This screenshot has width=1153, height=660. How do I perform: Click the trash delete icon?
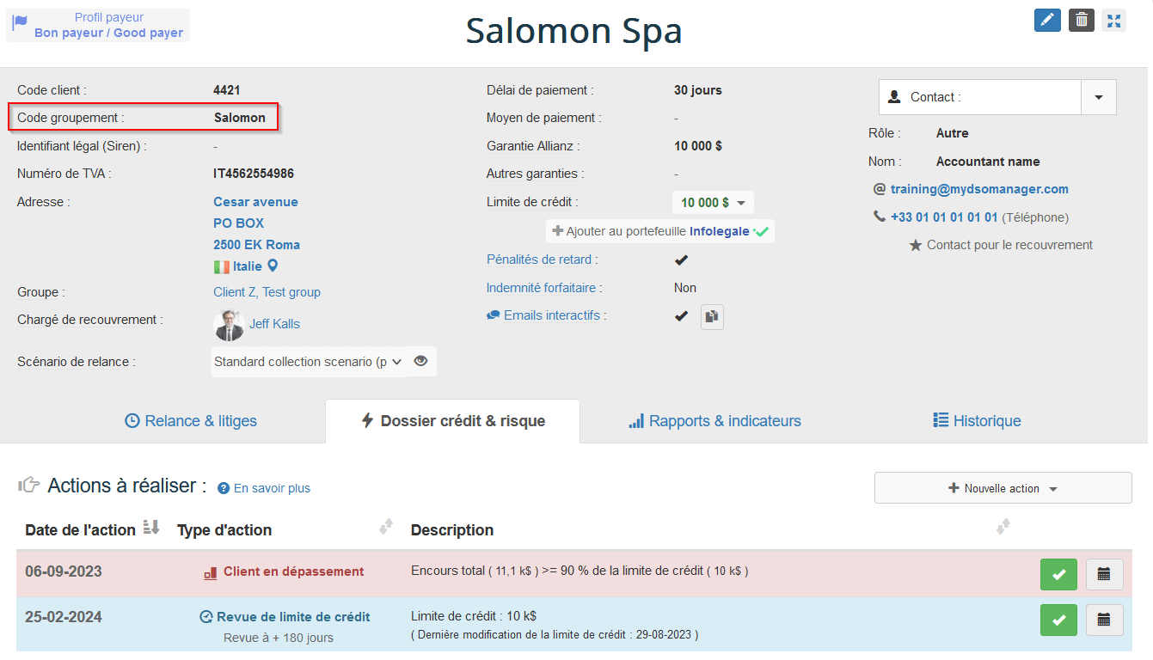[x=1081, y=20]
